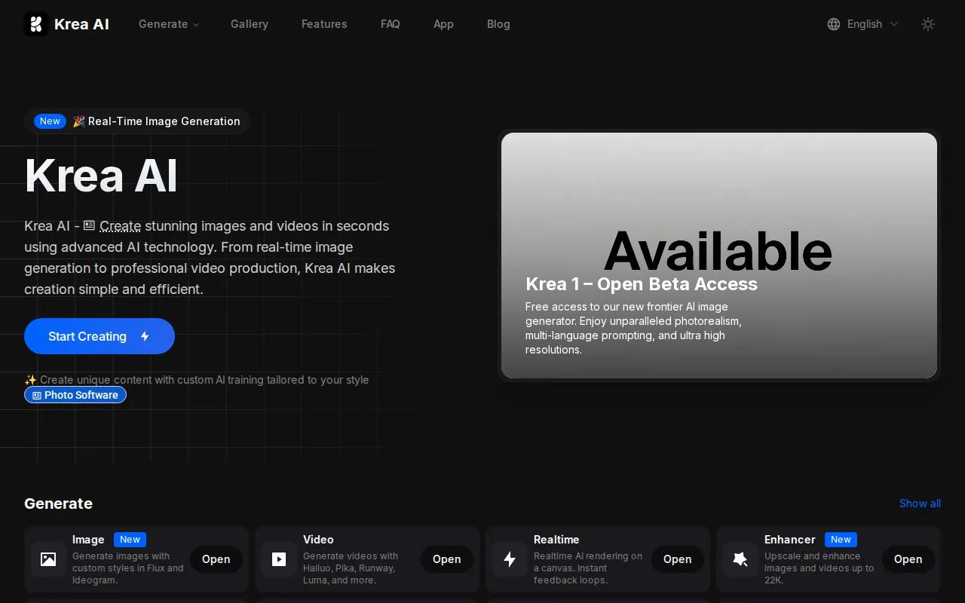
Task: Click text 'Generate videos with Hailuo, Pika, Runway'
Action: pos(351,562)
